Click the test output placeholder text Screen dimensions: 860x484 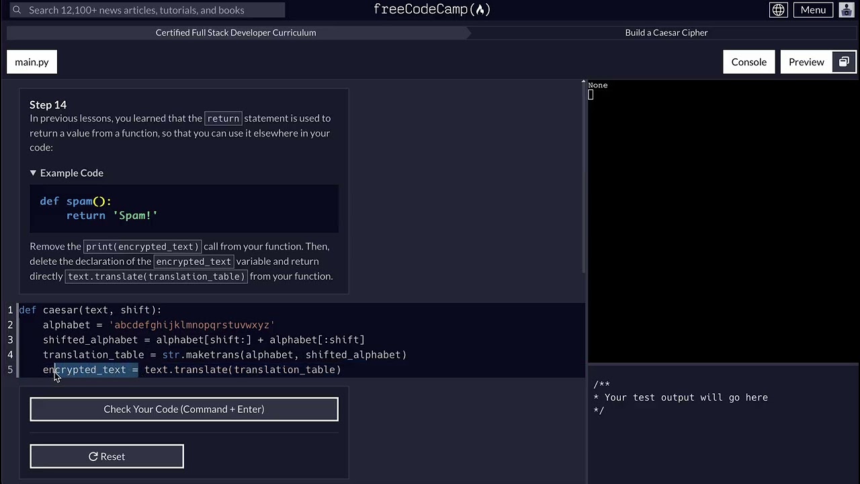[681, 397]
